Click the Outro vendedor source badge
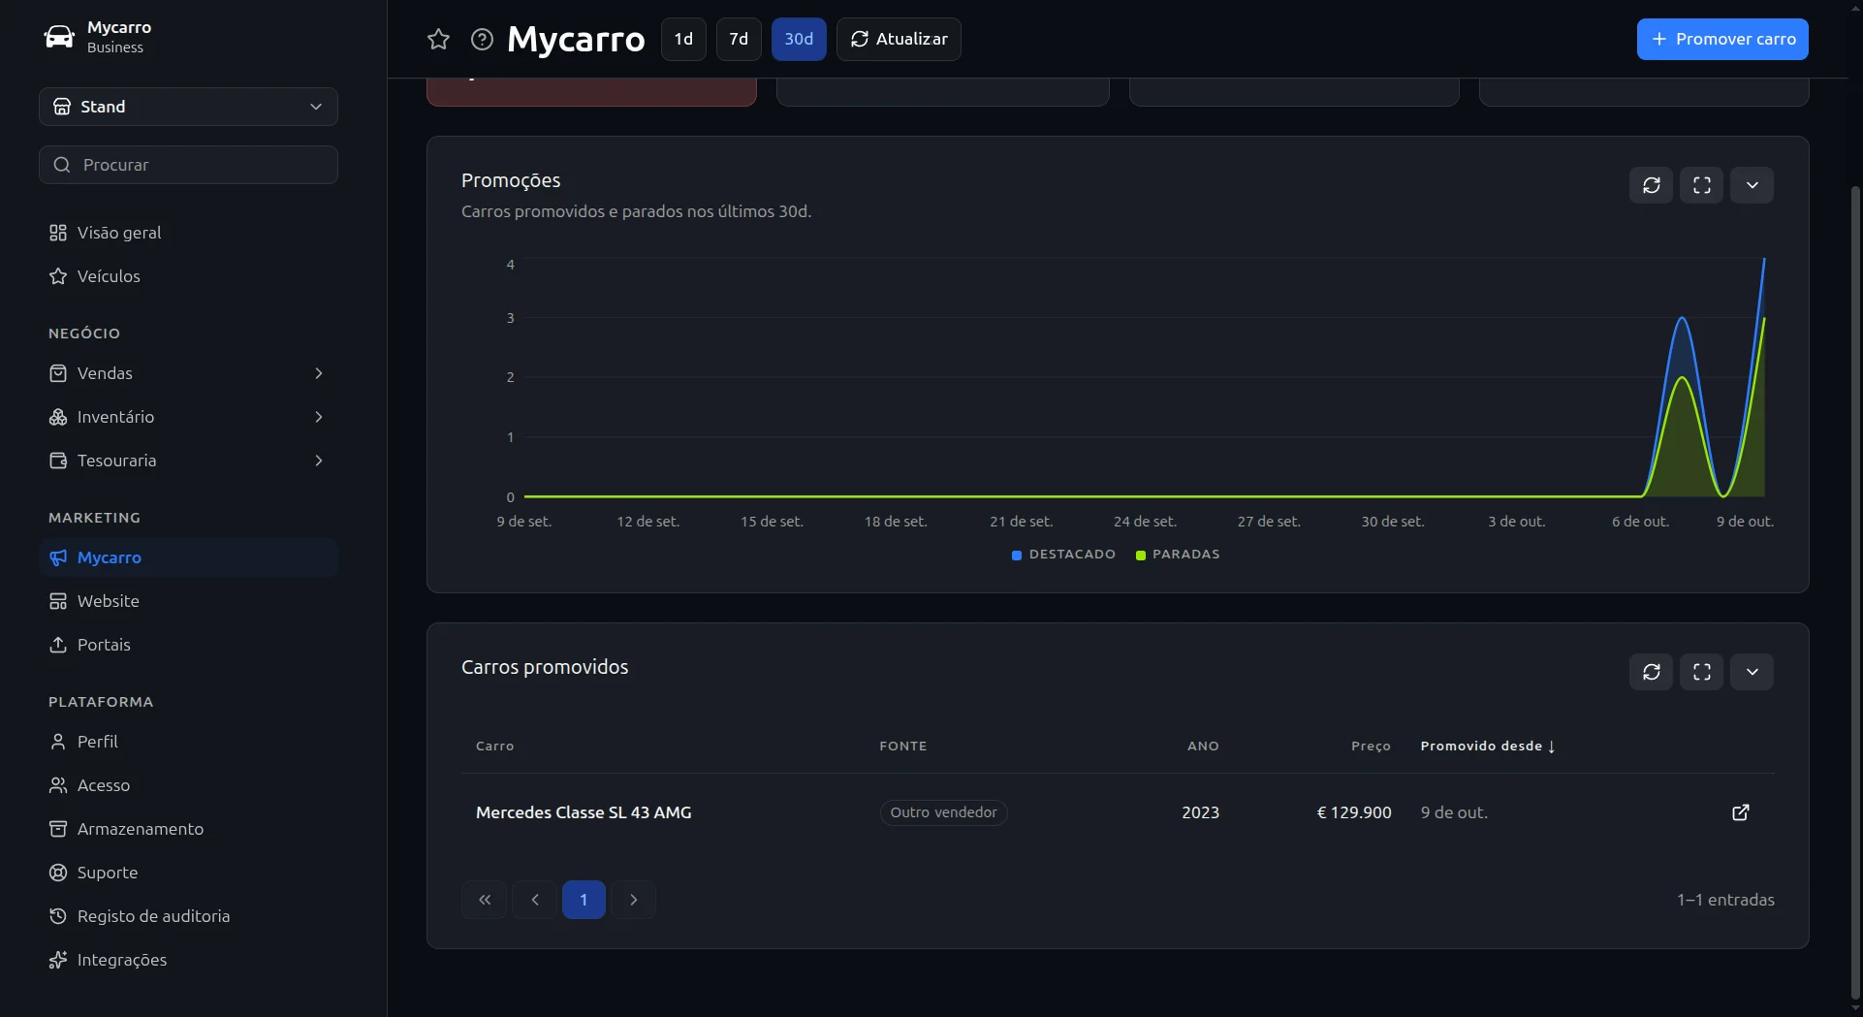Image resolution: width=1863 pixels, height=1017 pixels. [943, 812]
